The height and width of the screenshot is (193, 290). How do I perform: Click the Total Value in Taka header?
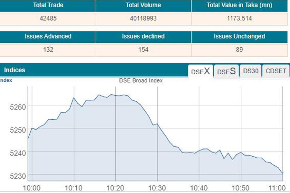(x=239, y=5)
